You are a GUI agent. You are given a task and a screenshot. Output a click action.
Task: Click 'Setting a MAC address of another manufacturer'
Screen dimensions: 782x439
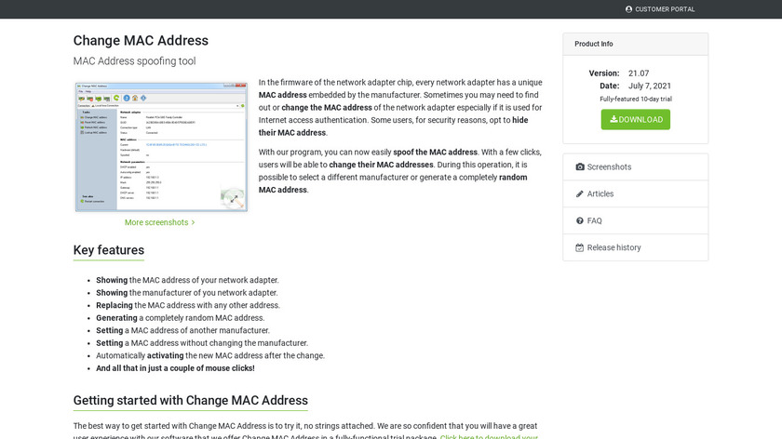182,330
